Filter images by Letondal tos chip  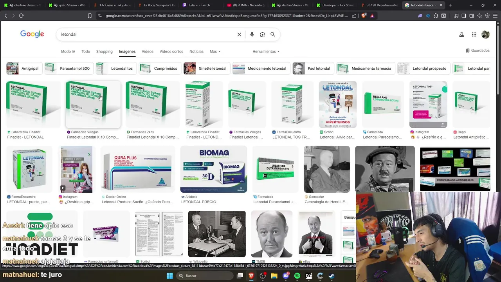(x=116, y=68)
